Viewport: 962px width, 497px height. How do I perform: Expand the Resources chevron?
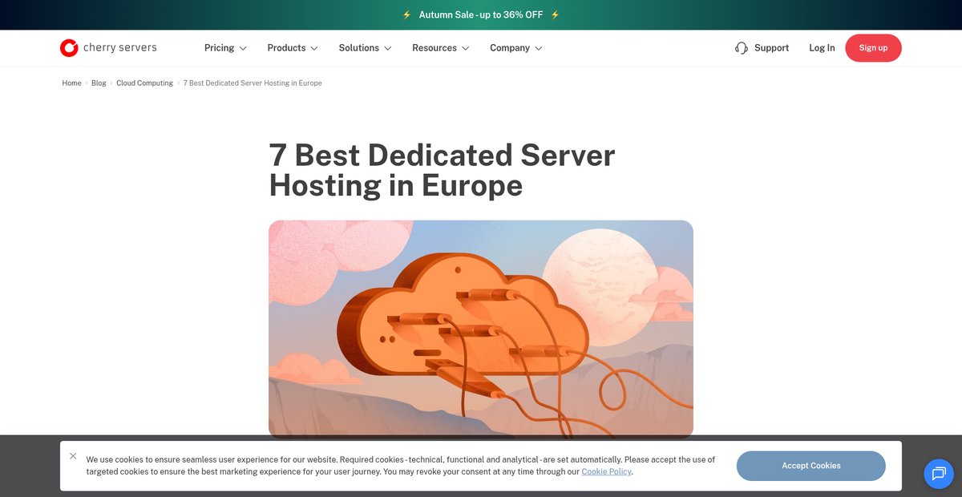click(466, 48)
